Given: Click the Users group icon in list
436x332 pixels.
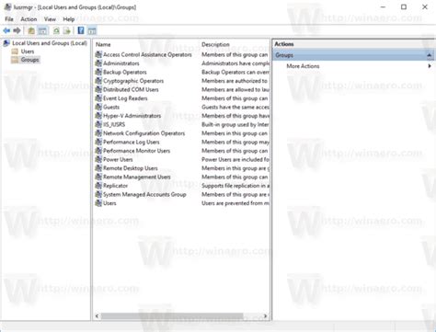Looking at the screenshot, I should pyautogui.click(x=98, y=203).
